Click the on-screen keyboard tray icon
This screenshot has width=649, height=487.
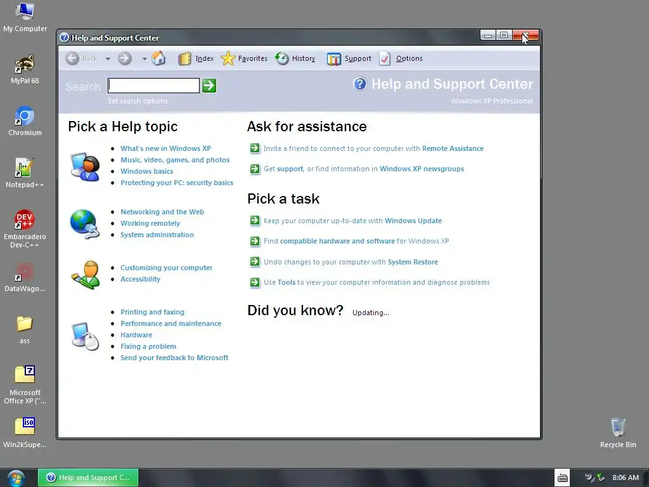coord(563,478)
